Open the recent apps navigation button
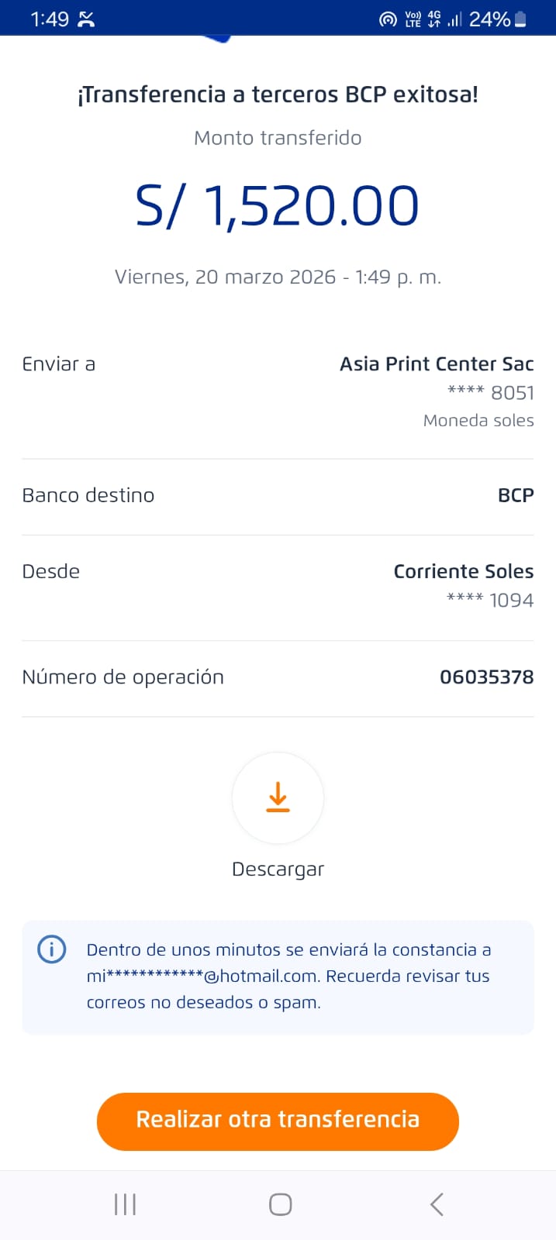This screenshot has width=556, height=1240. 125,1204
